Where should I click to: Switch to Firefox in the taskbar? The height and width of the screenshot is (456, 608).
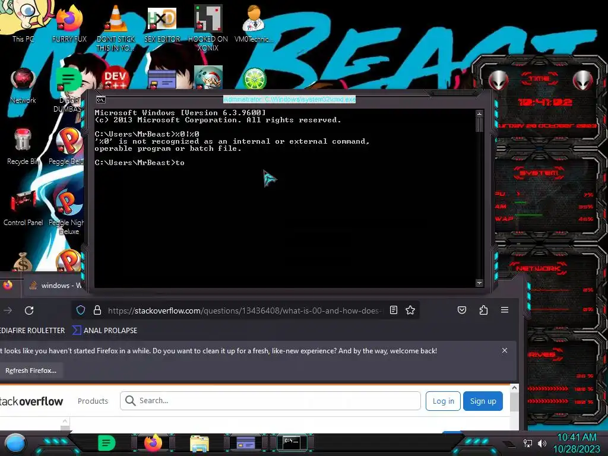[153, 443]
